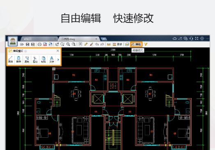
Task: Zoom in with the plus magnifier
Action: pyautogui.click(x=68, y=44)
